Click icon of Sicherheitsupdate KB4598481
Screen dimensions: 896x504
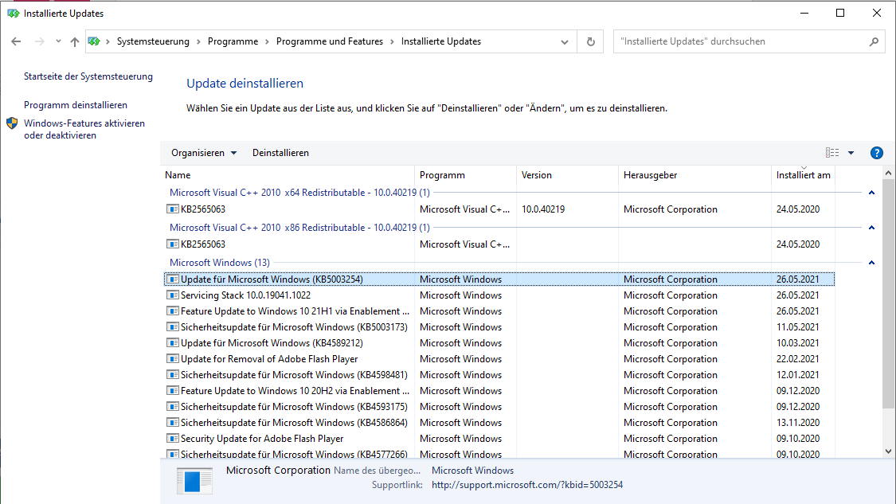pyautogui.click(x=172, y=375)
